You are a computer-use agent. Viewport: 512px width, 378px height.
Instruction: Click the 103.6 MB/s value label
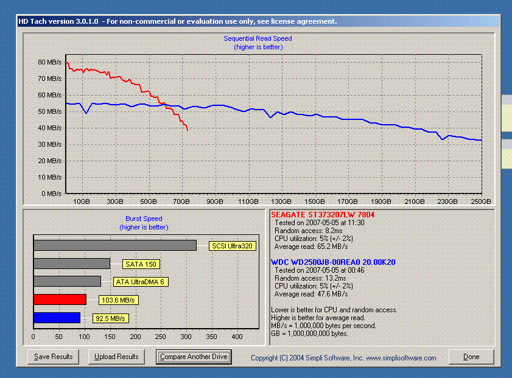119,300
